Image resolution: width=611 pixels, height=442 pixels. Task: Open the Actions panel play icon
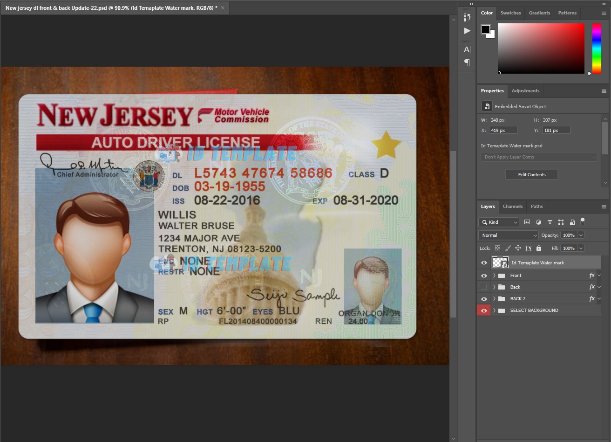467,31
